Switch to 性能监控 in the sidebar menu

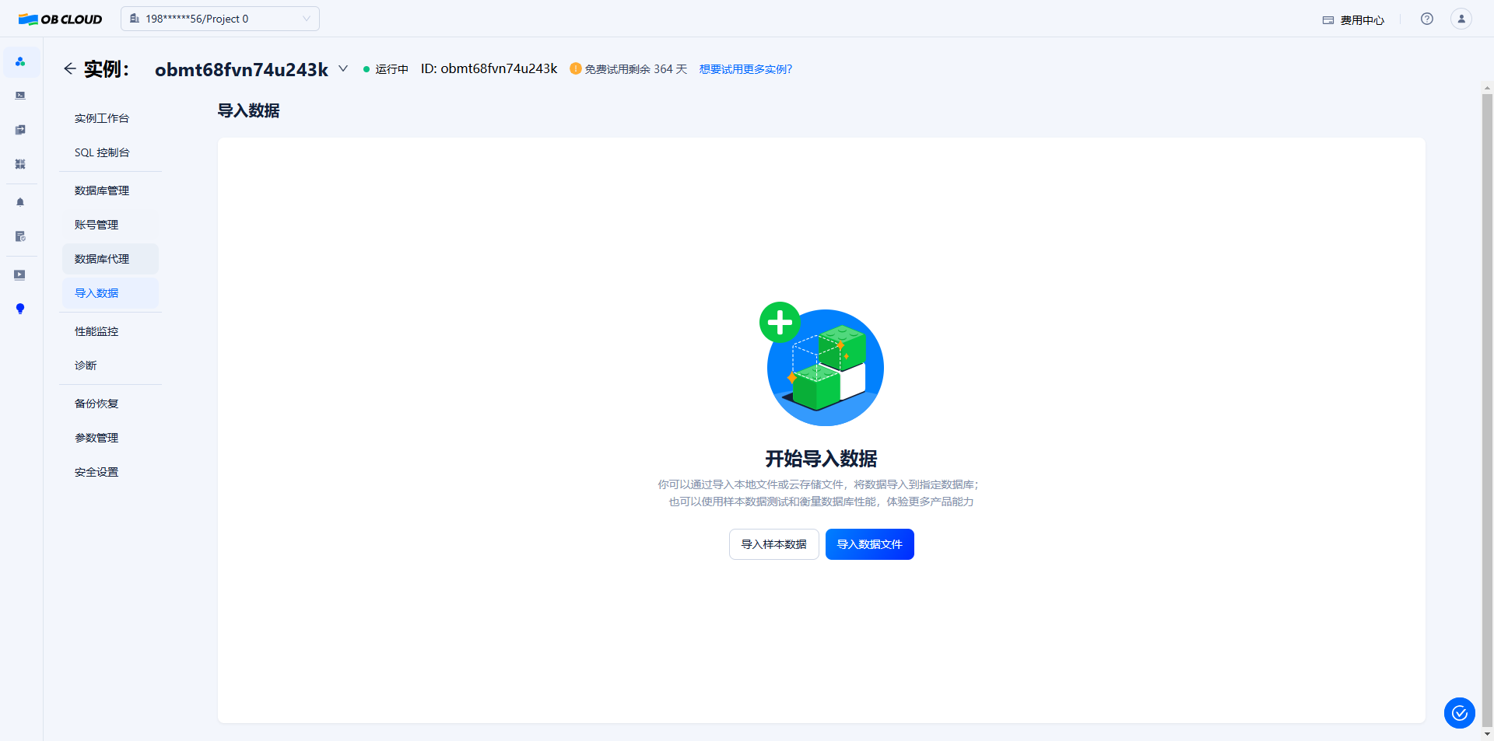[x=96, y=330]
